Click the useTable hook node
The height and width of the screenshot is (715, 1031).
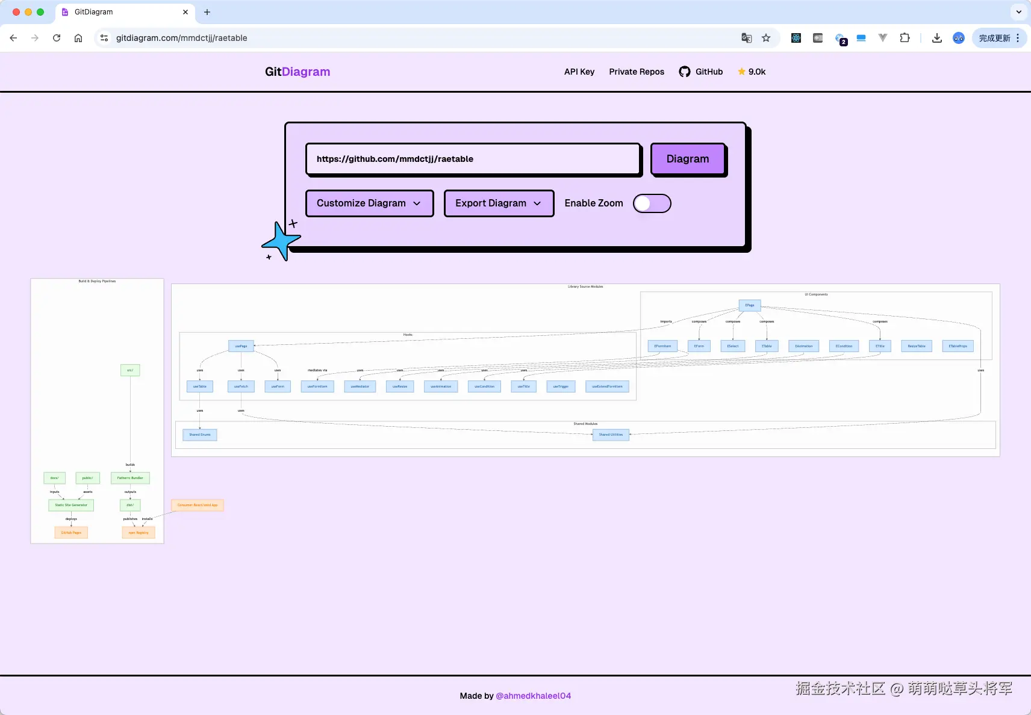pyautogui.click(x=200, y=386)
